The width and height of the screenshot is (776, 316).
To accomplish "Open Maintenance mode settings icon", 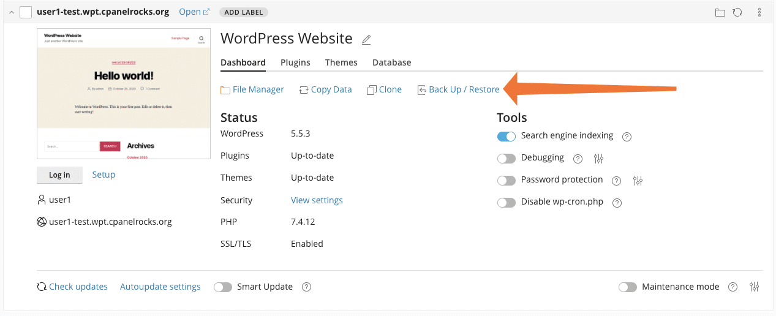I will pos(754,287).
